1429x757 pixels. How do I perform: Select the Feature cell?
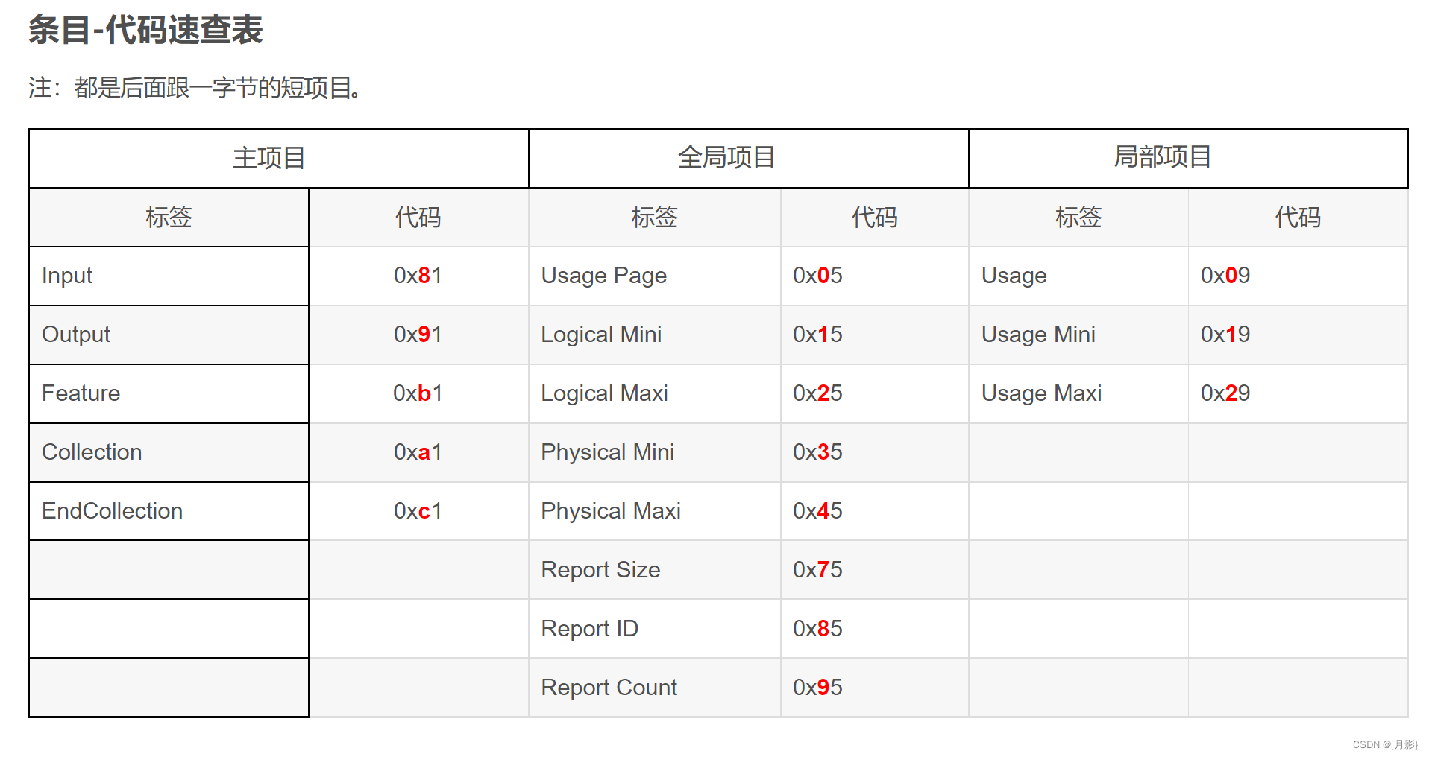(169, 393)
